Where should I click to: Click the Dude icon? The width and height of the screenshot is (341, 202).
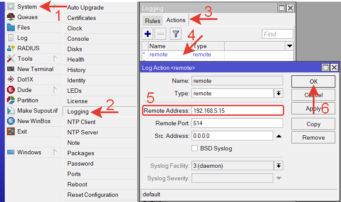[x=11, y=90]
